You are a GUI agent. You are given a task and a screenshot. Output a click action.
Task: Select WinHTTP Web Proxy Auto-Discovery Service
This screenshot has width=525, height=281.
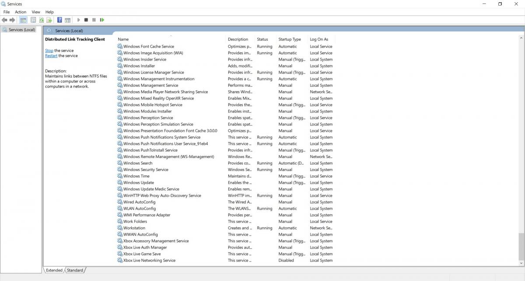225,195
